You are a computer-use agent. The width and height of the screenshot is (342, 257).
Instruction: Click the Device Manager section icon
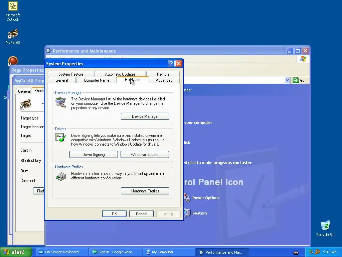point(61,102)
